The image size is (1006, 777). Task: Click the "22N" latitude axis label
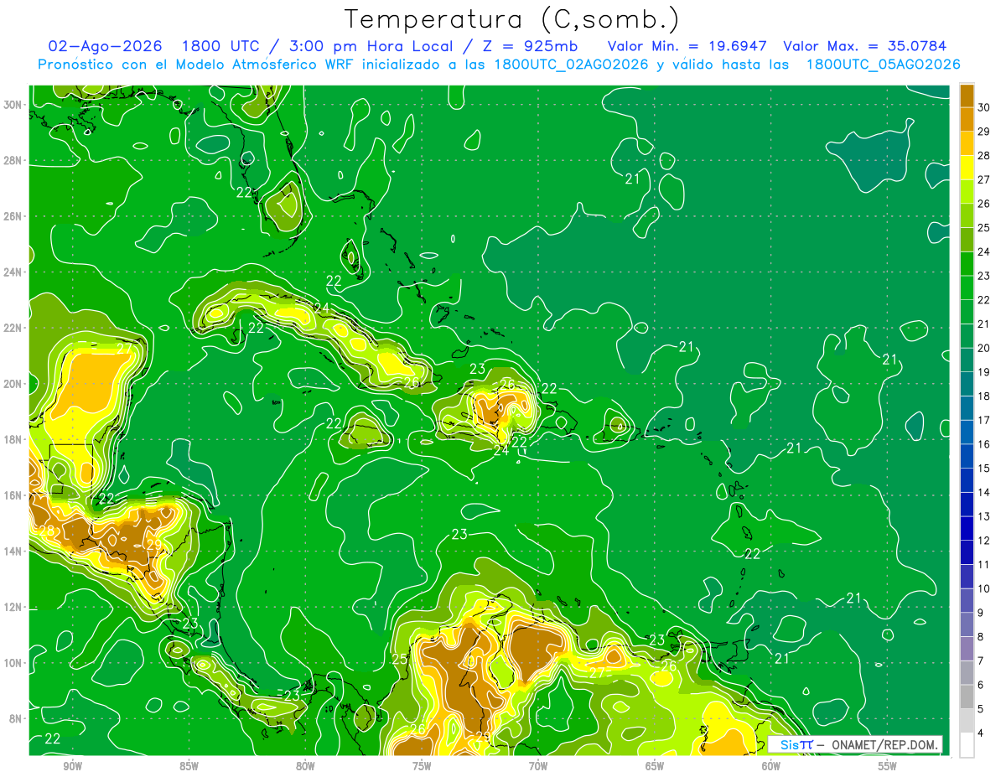coord(14,328)
